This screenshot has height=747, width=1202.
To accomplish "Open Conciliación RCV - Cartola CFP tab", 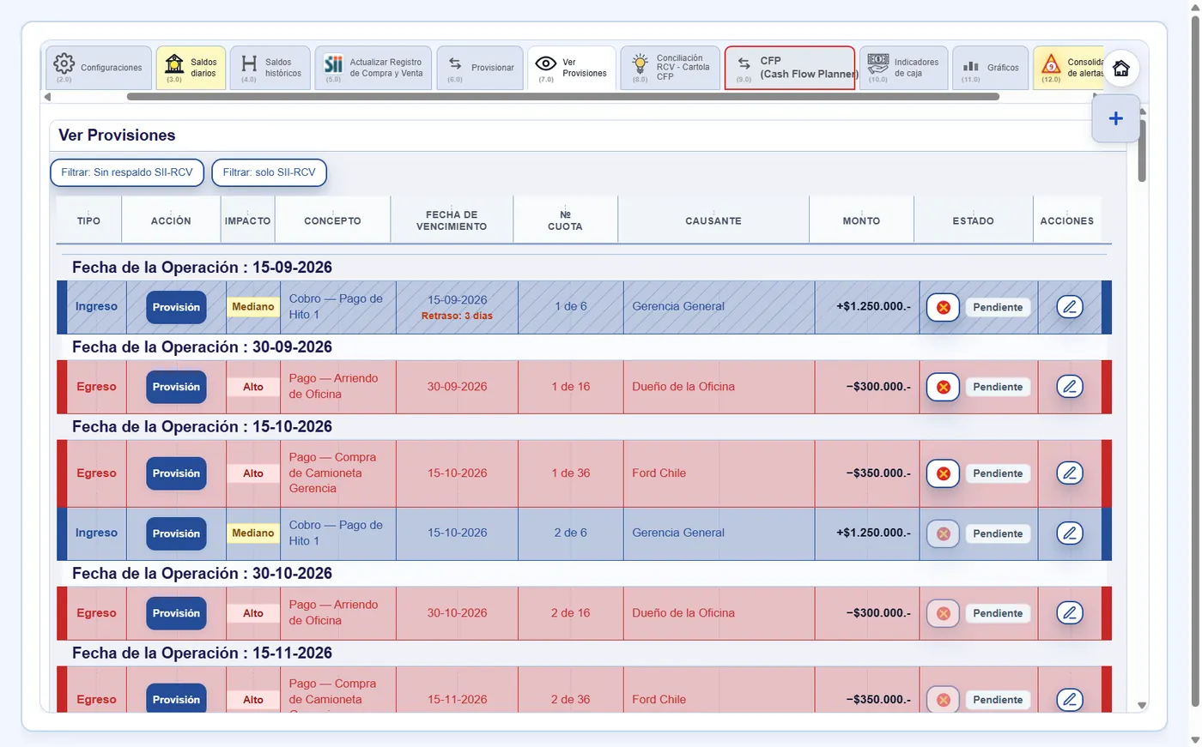I will pos(671,68).
